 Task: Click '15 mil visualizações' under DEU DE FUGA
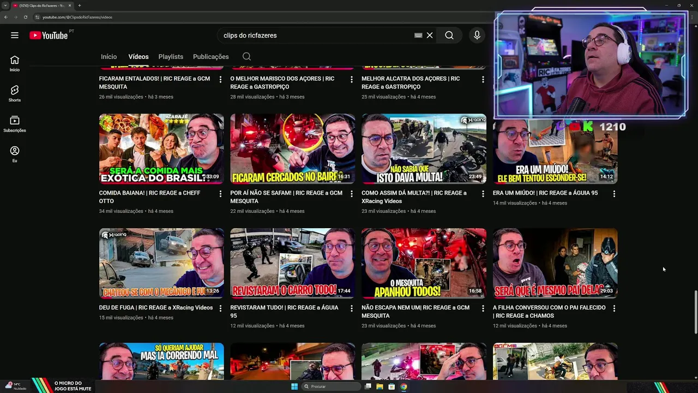pos(121,318)
